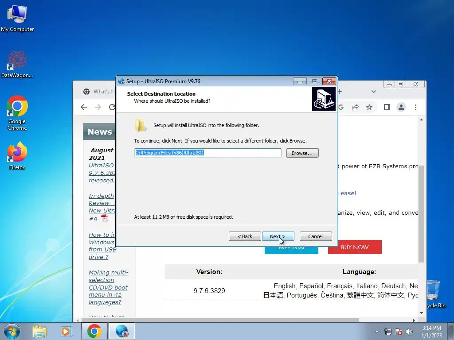454x340 pixels.
Task: Click the Next button in Setup
Action: 278,236
